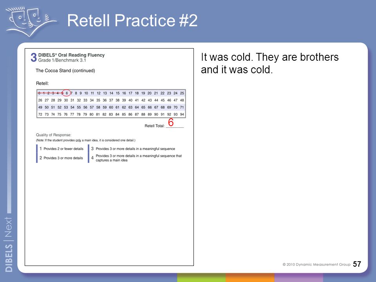Click number 49 in the retell grid
376x282 pixels.
pyautogui.click(x=40, y=107)
